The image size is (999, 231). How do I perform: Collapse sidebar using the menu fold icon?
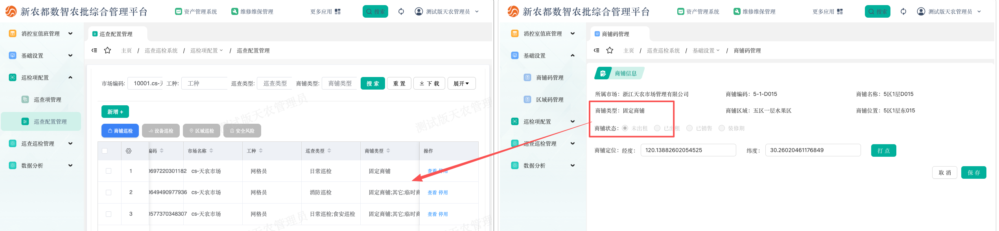pyautogui.click(x=94, y=50)
